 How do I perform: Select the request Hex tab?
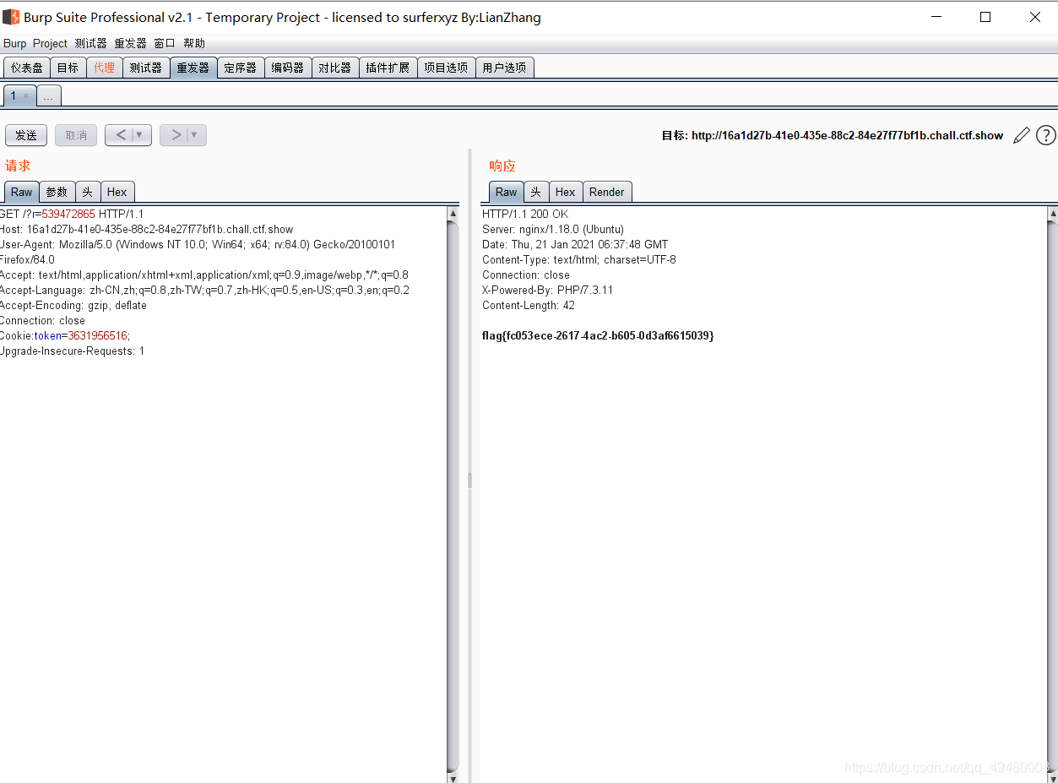coord(117,192)
